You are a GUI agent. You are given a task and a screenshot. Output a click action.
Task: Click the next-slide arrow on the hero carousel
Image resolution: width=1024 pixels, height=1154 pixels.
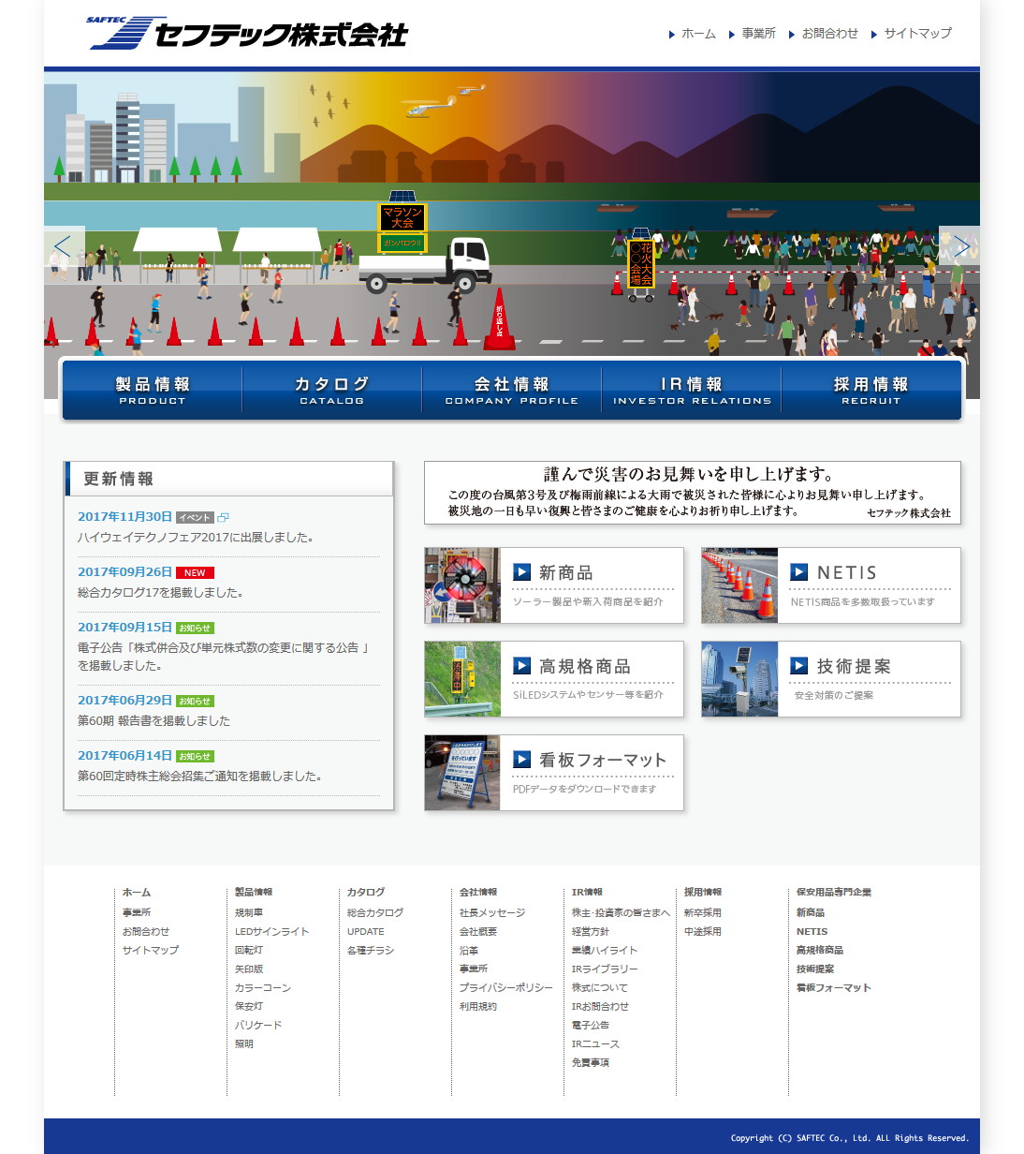962,246
